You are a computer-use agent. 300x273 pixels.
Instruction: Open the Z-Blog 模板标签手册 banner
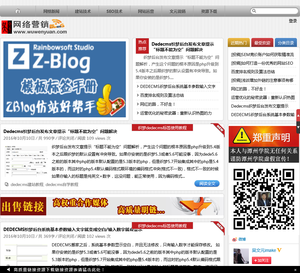[x=65, y=79]
